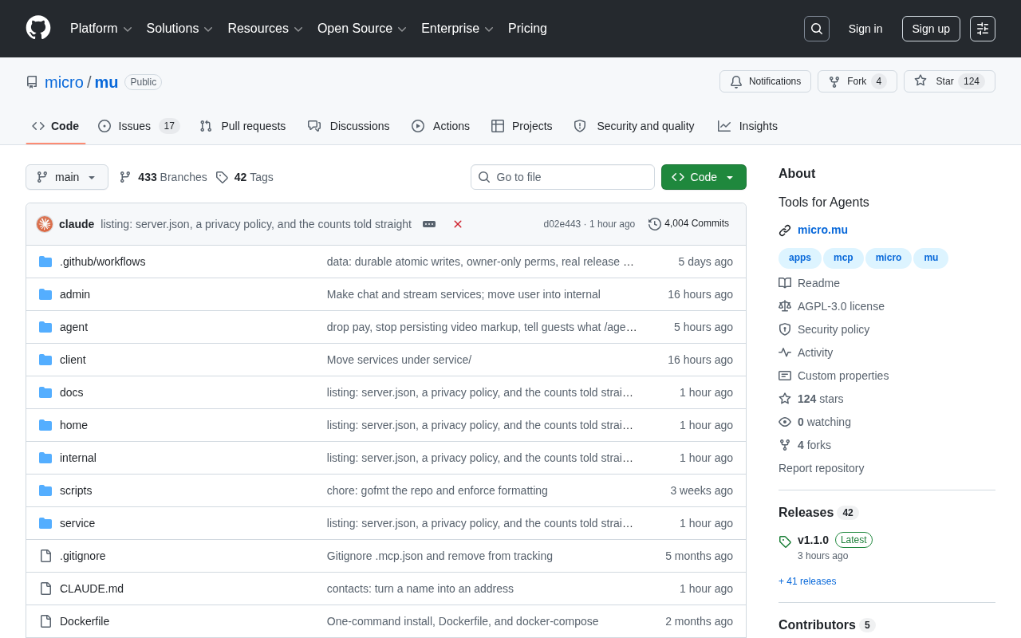View the AGPL-3.0 license link
1021x638 pixels.
pyautogui.click(x=832, y=306)
